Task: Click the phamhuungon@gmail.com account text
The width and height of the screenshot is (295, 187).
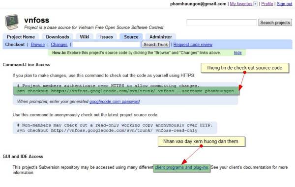Action: click(x=198, y=4)
